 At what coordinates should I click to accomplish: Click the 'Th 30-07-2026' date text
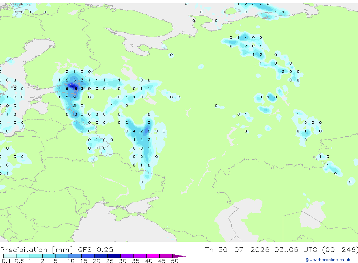click(237, 249)
